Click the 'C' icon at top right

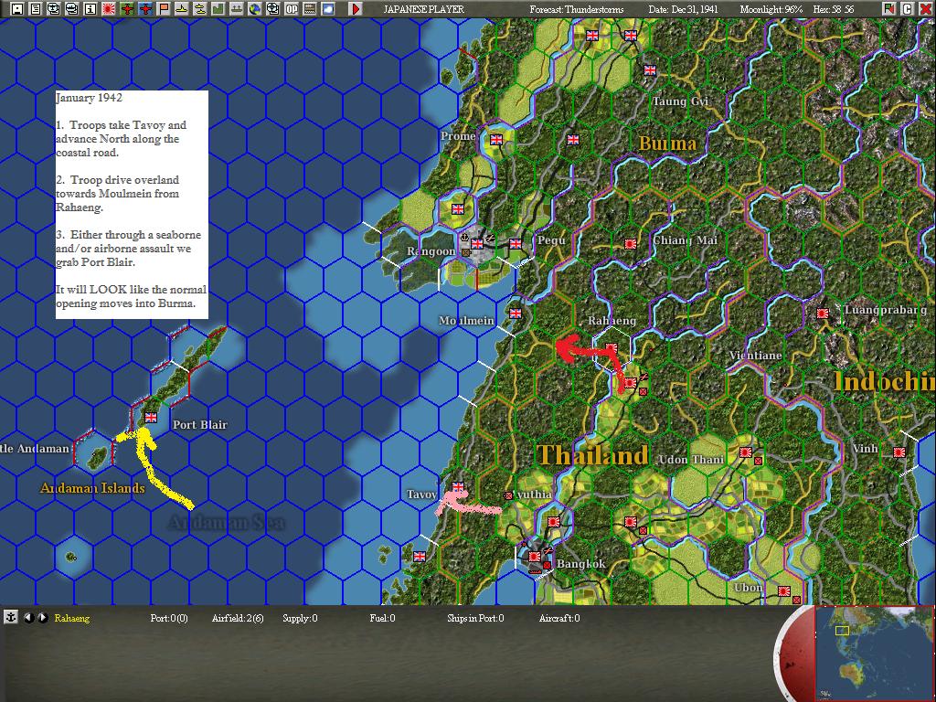pos(907,8)
